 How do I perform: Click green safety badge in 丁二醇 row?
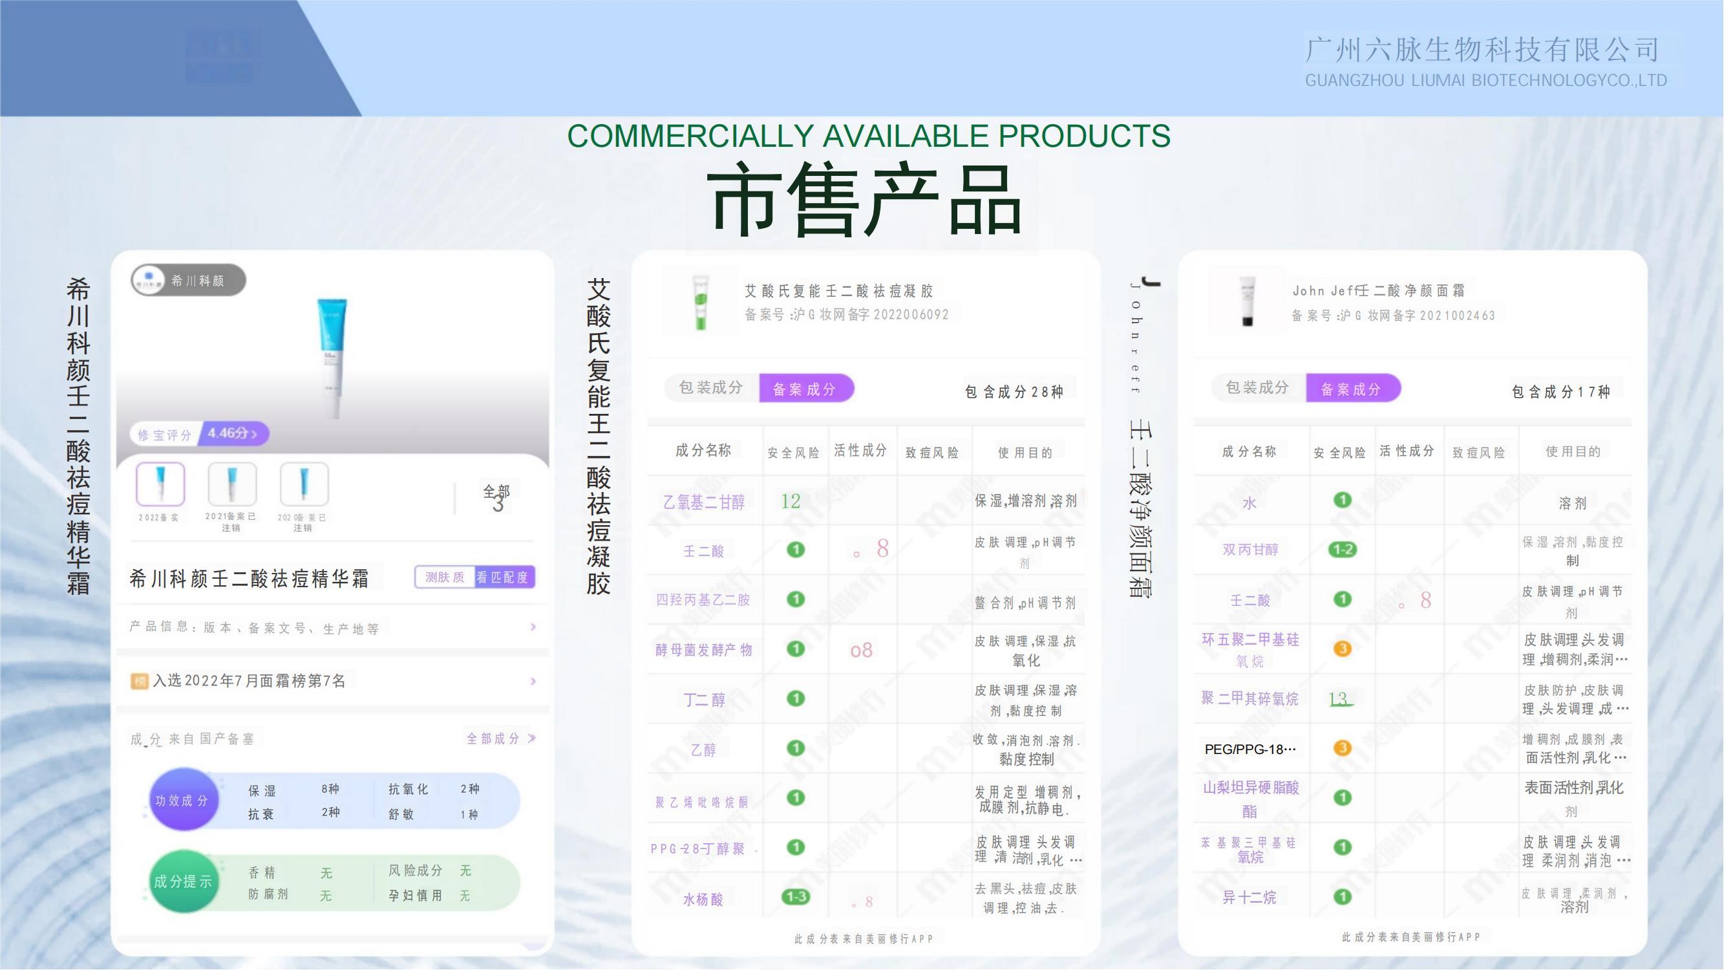coord(796,698)
